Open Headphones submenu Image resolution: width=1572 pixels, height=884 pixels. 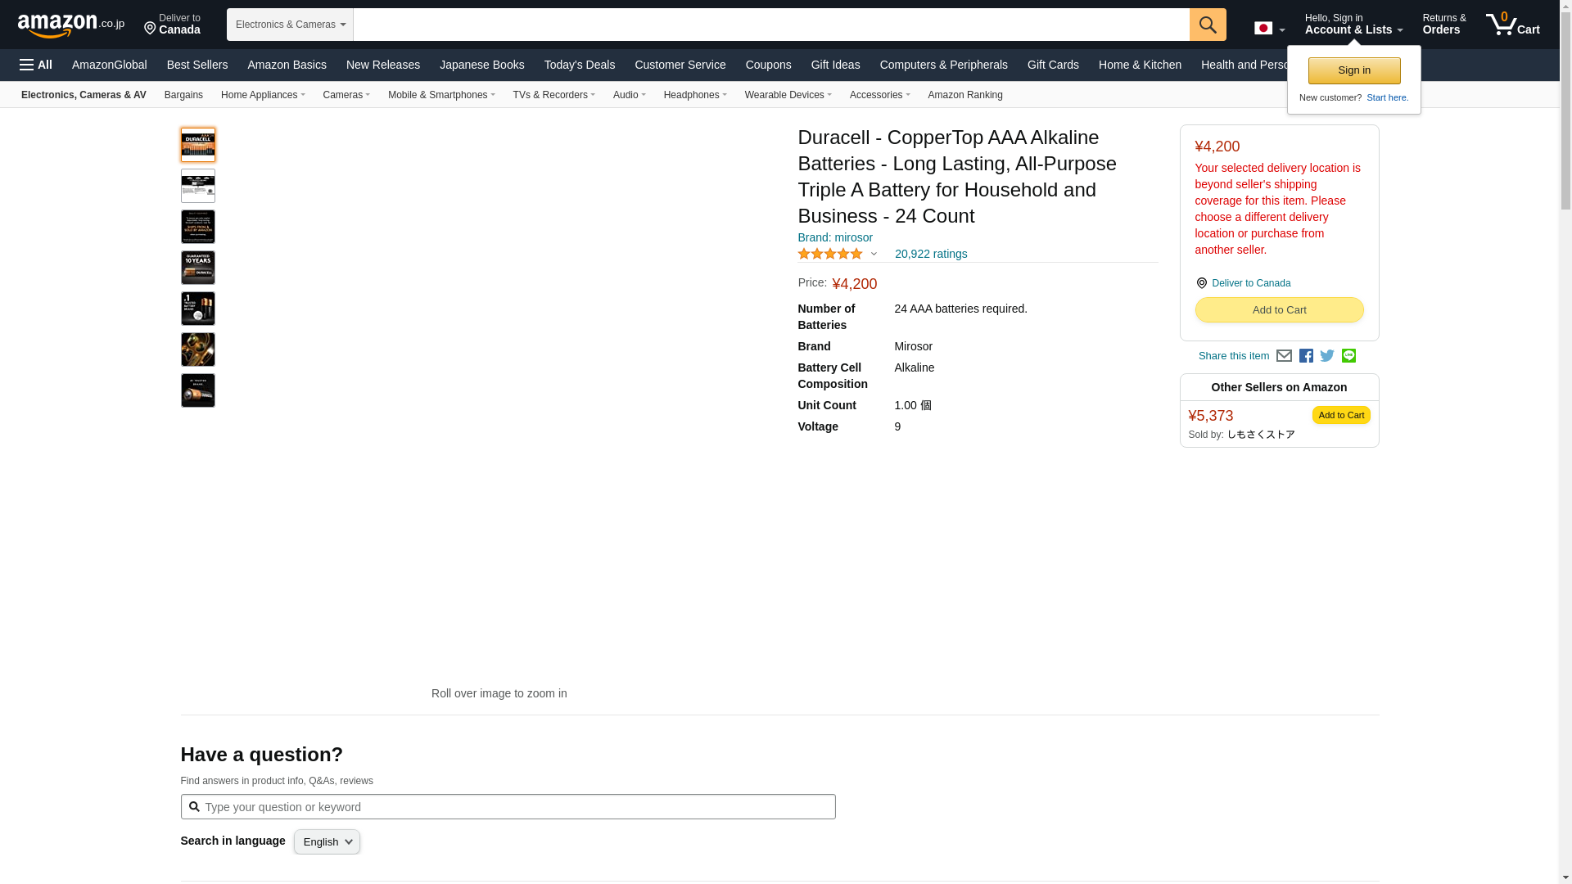click(x=694, y=95)
